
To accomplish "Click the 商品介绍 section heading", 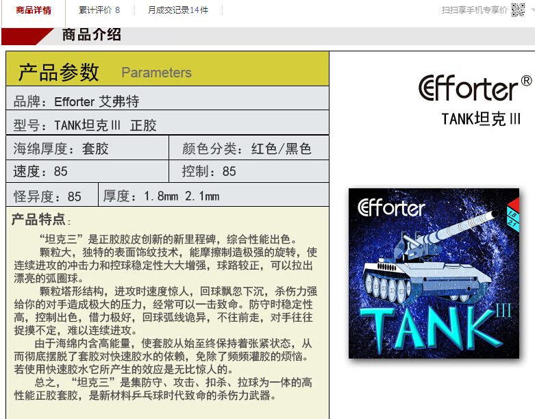I will tap(91, 35).
